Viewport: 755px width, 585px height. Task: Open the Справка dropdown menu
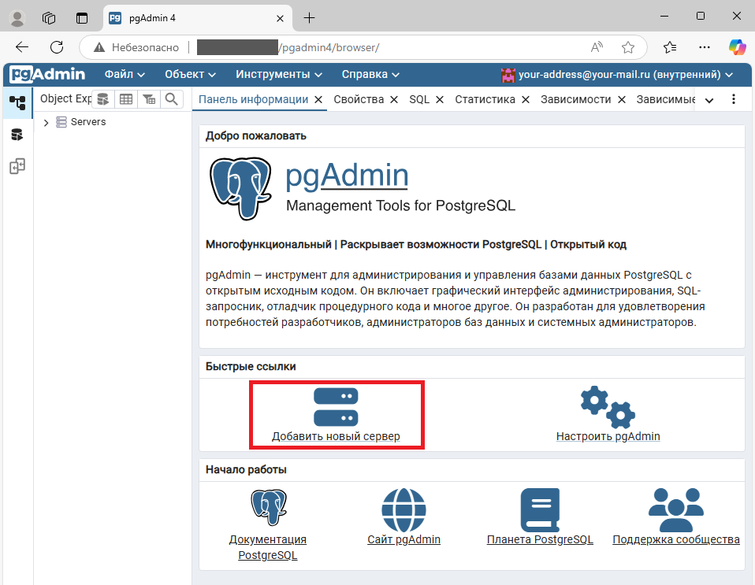point(370,74)
